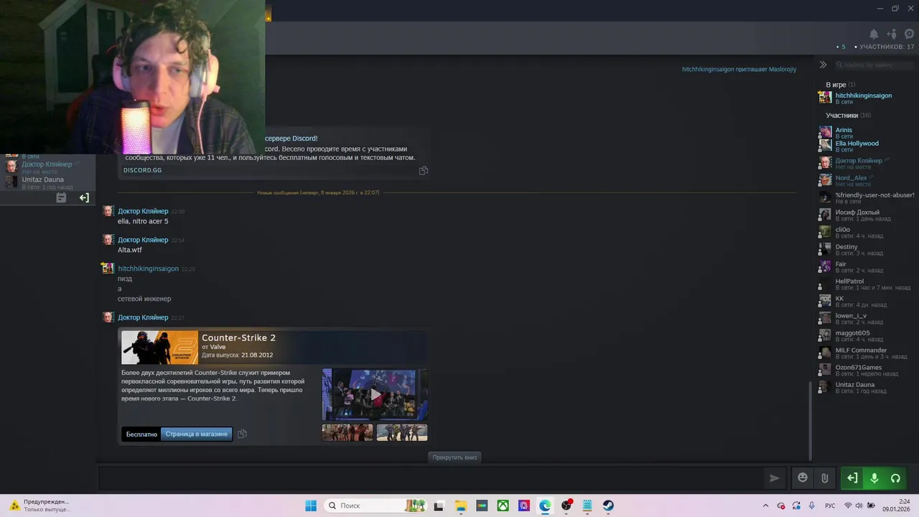
Task: Leave voice chat via green exit icon
Action: coord(852,478)
